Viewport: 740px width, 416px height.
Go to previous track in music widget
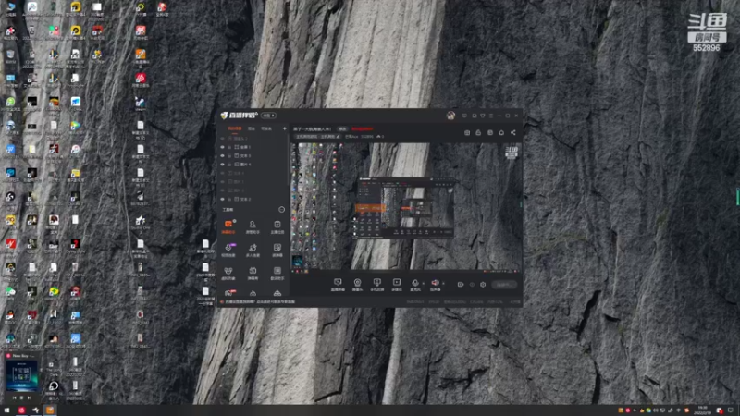14,398
